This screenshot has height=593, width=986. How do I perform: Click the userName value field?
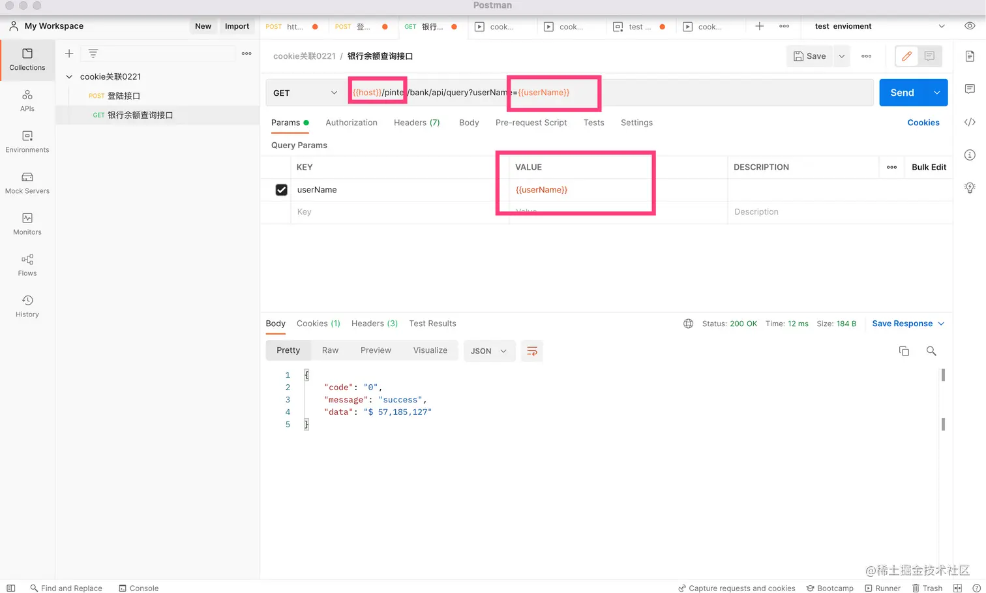click(618, 190)
